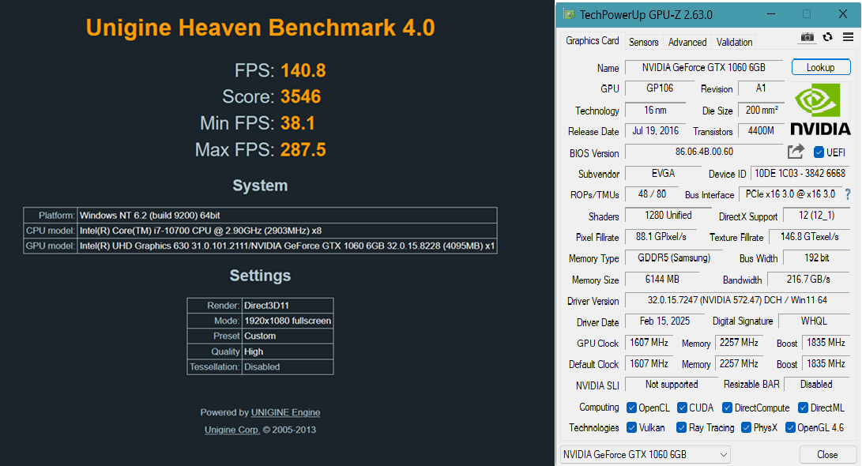Expand the NVIDIA GeForce GTX 1060 6GB dropdown
Screen dimensions: 862x466
(646, 454)
